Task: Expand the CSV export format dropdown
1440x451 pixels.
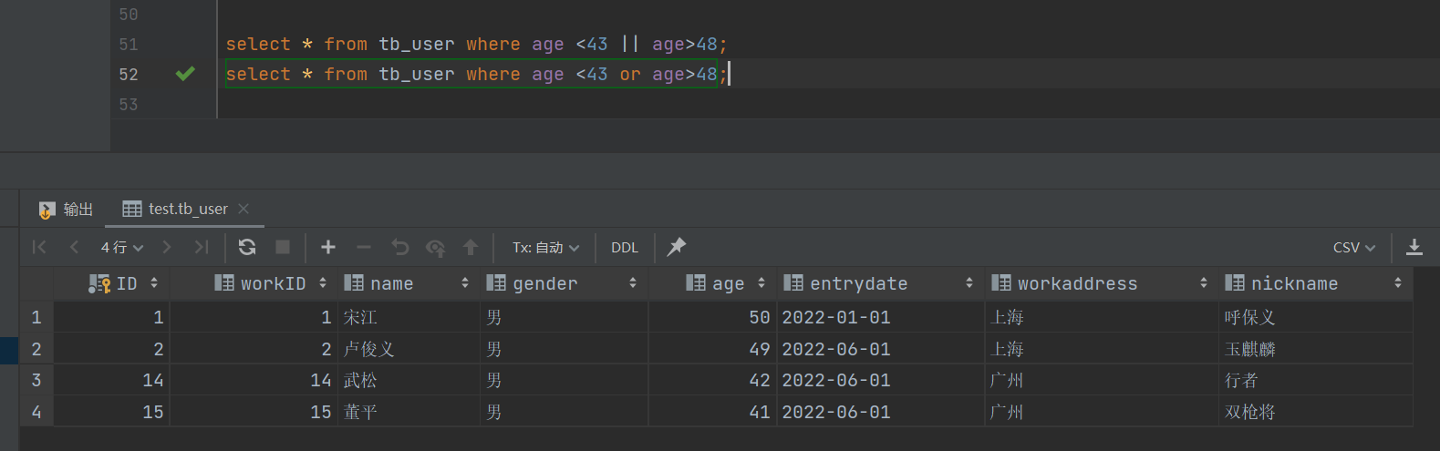Action: (1353, 247)
